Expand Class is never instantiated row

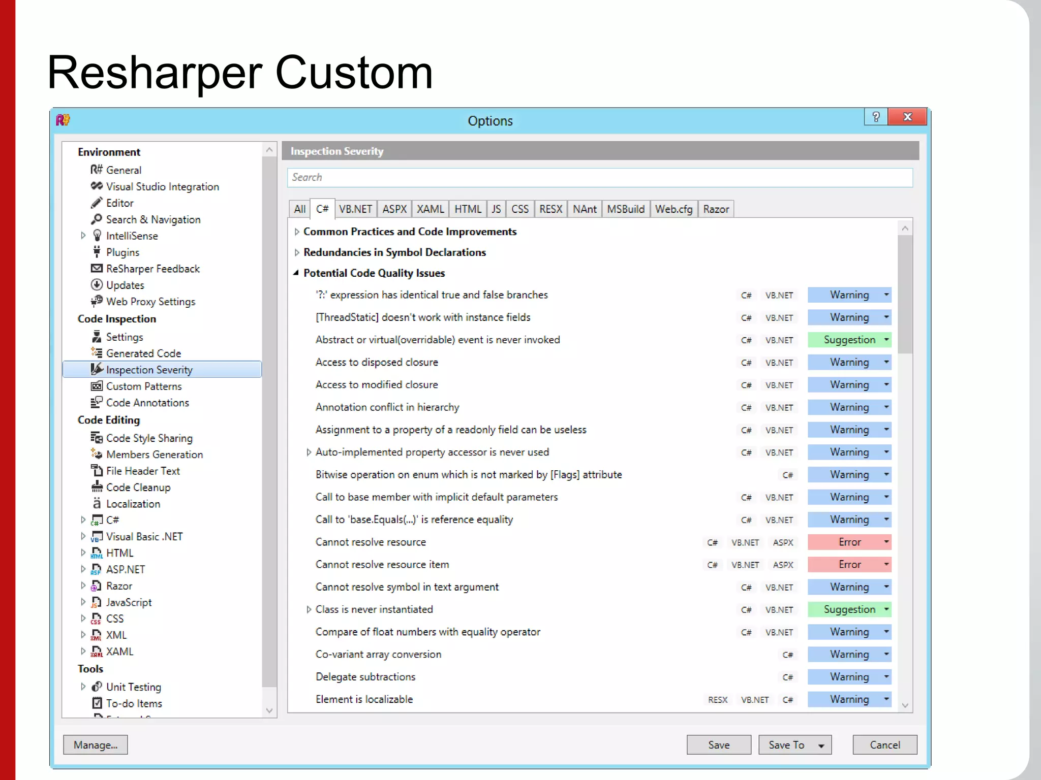pos(309,609)
